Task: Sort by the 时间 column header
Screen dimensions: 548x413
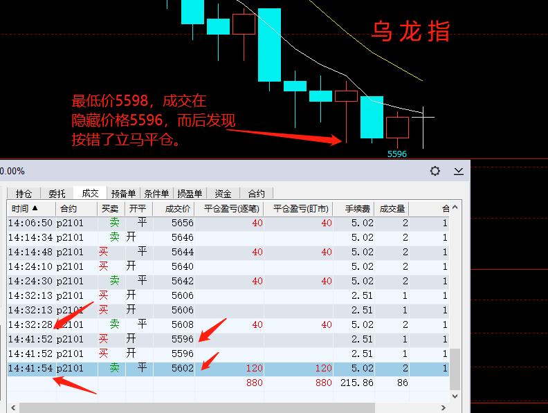Action: tap(31, 209)
